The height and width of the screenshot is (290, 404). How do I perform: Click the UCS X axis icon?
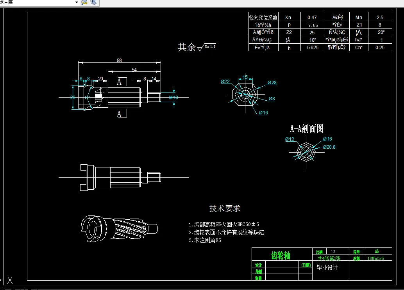(x=10, y=280)
